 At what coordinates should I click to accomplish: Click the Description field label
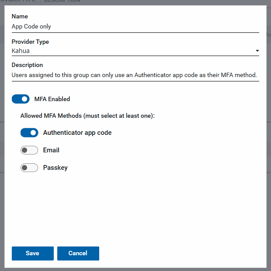27,65
